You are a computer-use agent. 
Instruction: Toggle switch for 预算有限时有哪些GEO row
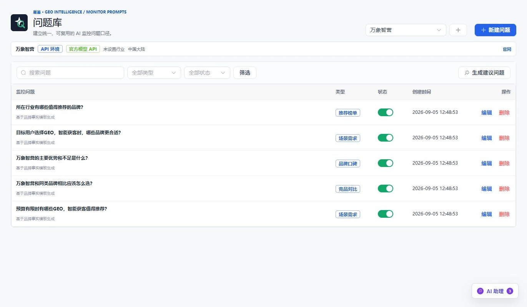[x=386, y=214]
